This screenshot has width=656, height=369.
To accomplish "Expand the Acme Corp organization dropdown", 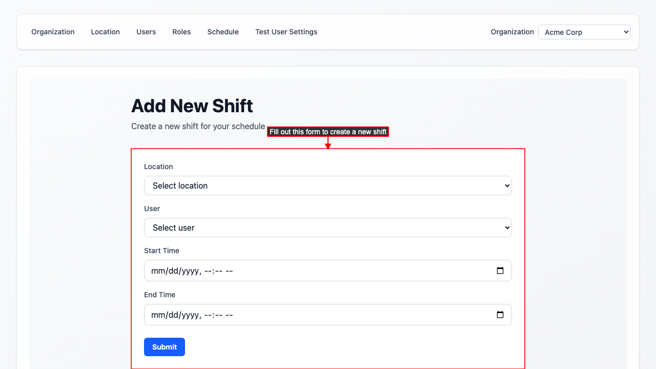I will pyautogui.click(x=584, y=32).
